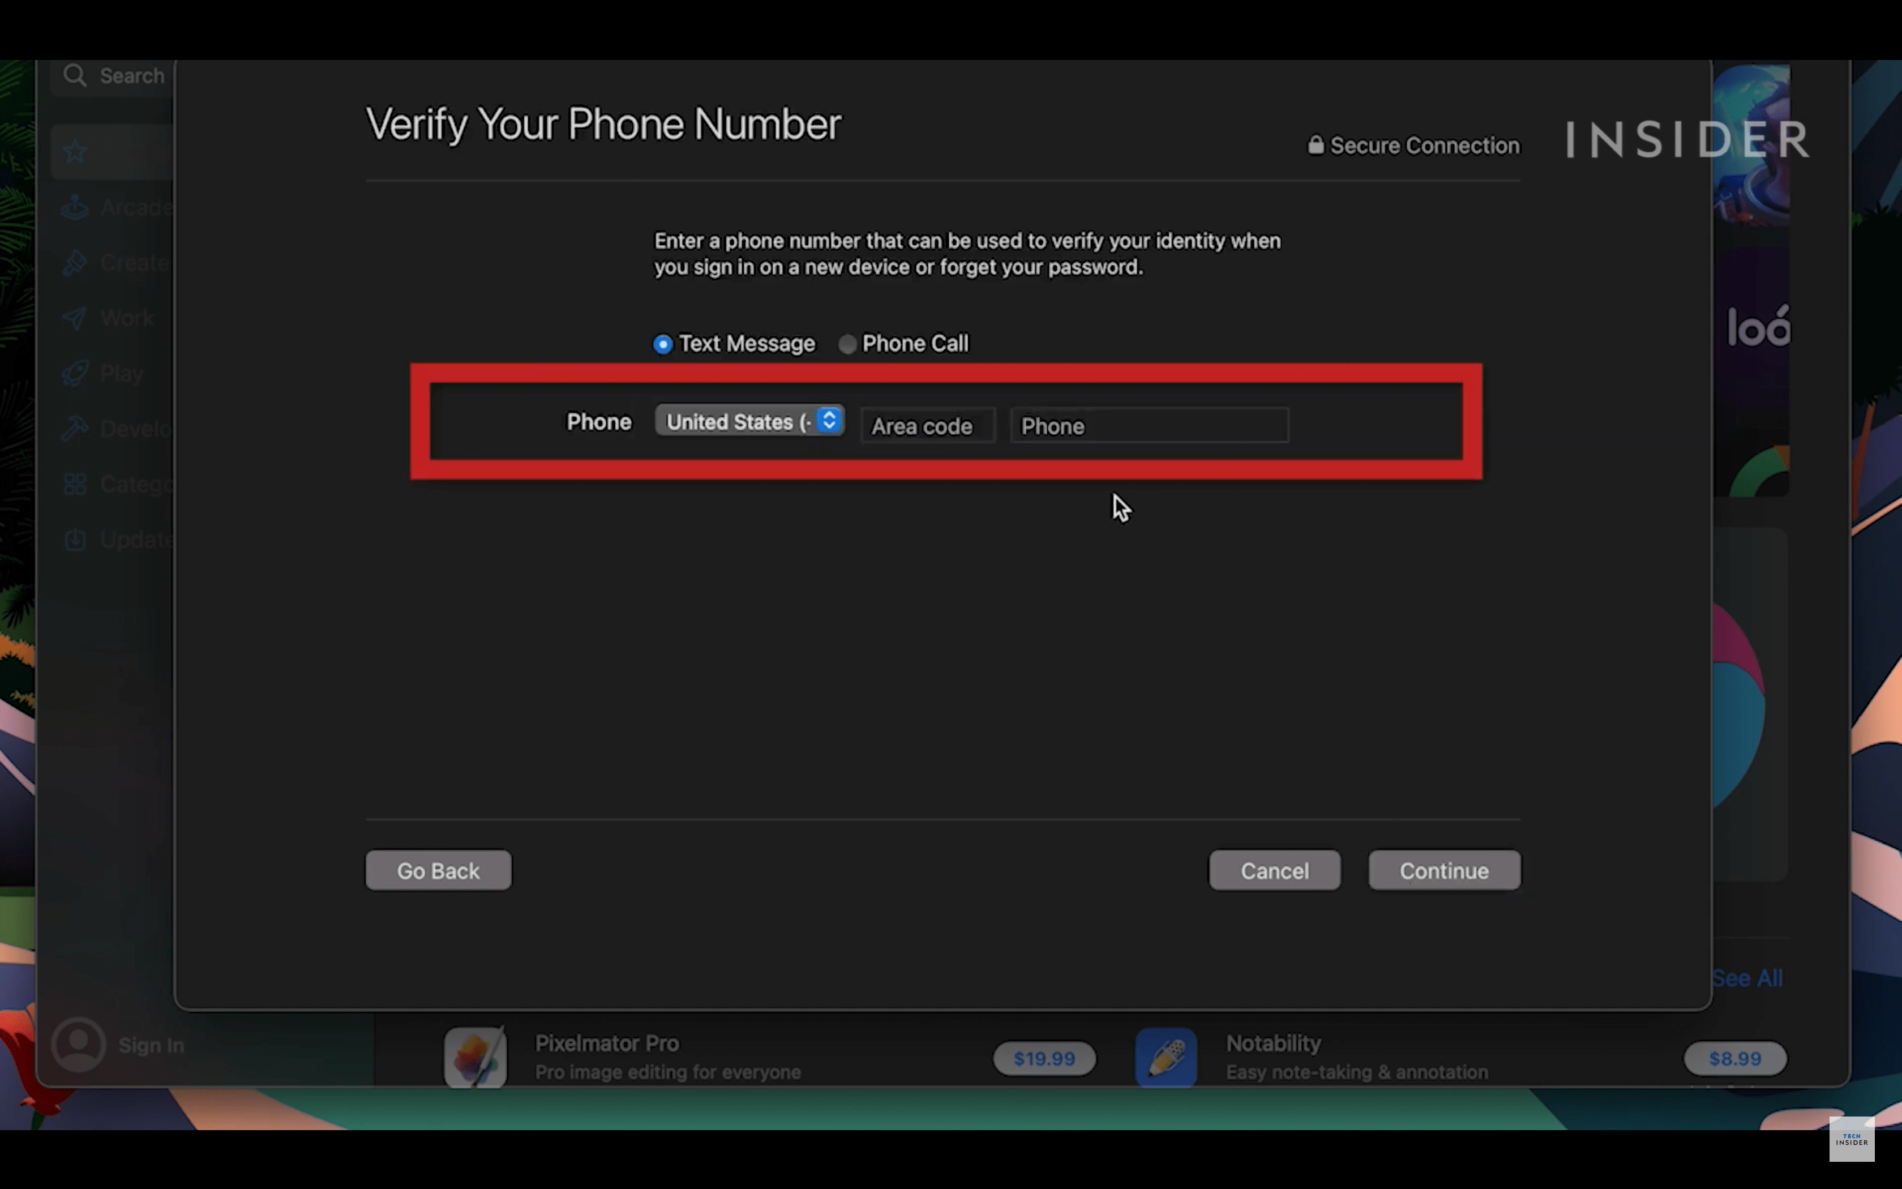
Task: Click the Search magnifying glass icon
Action: tap(75, 75)
